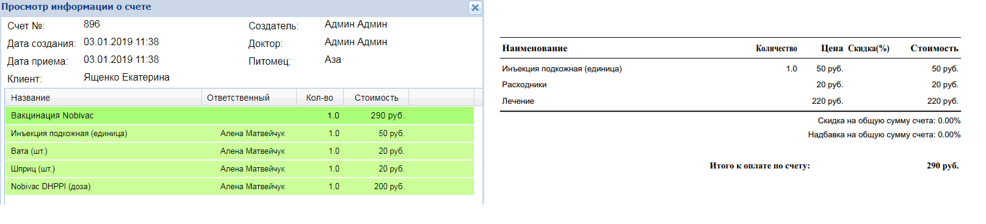Click the 200 руб. cost of Nobivac DHPPI
This screenshot has width=986, height=224.
click(x=389, y=186)
